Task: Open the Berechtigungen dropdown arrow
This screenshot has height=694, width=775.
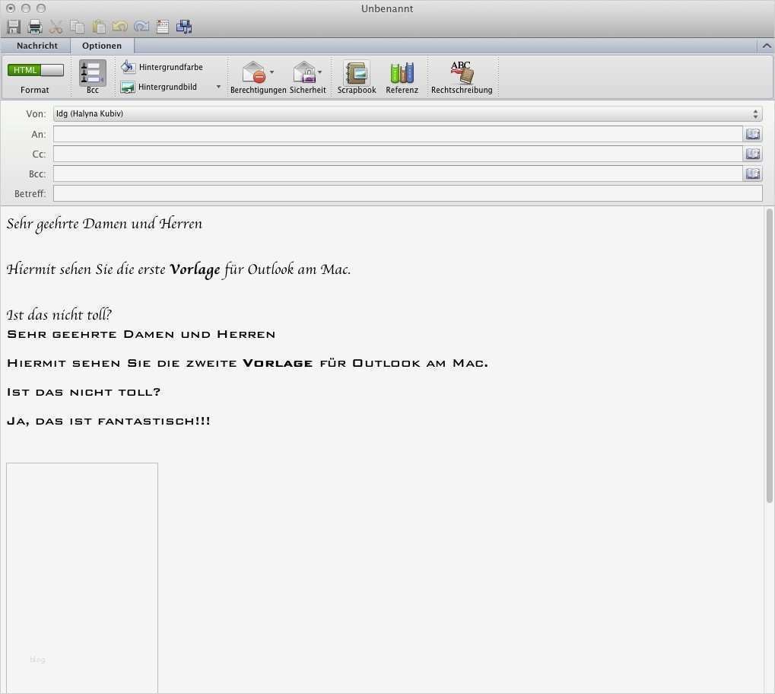Action: 272,72
